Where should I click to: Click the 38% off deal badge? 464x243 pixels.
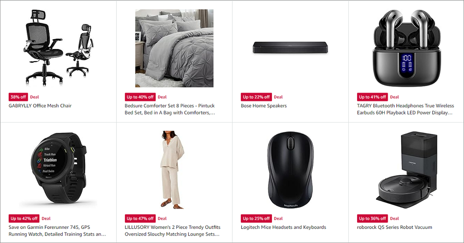(x=19, y=97)
